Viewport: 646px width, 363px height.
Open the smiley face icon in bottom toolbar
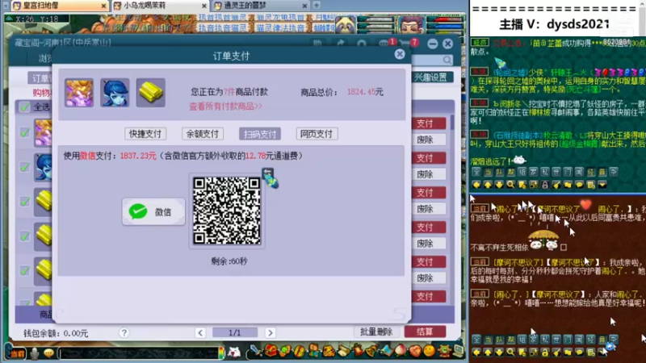point(429,351)
